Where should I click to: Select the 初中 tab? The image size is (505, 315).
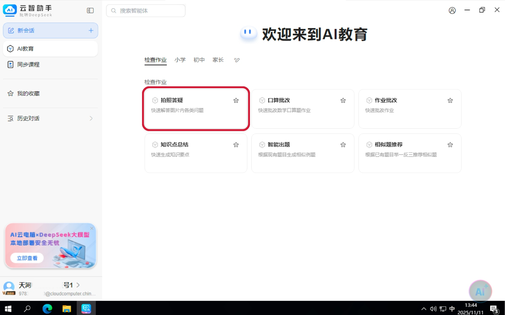point(199,60)
